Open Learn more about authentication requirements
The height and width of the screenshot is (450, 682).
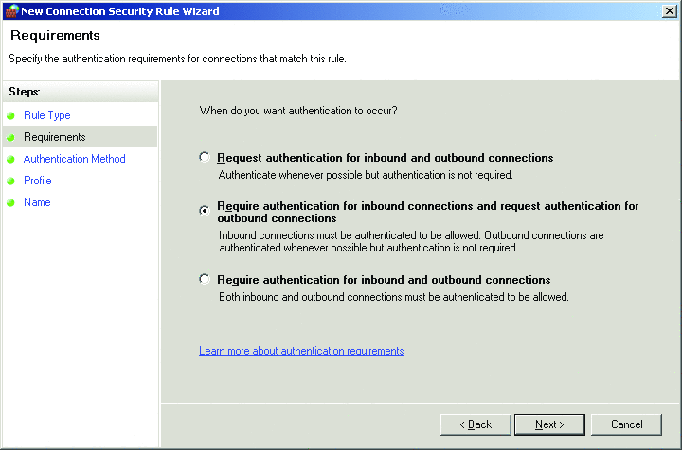coord(301,351)
